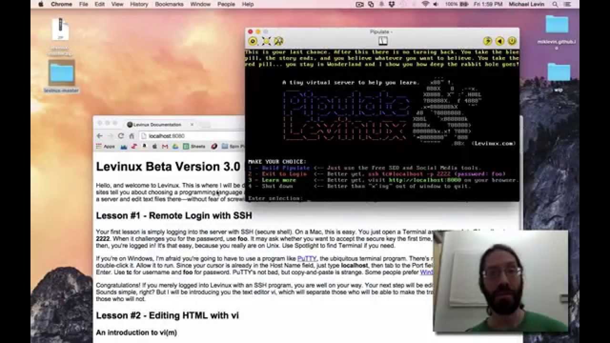Close the Levinux Documentation tab

click(x=191, y=124)
